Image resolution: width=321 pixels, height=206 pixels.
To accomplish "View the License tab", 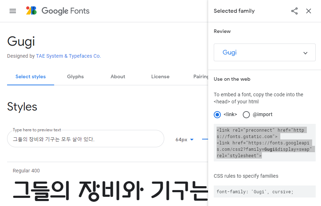I will [x=160, y=76].
